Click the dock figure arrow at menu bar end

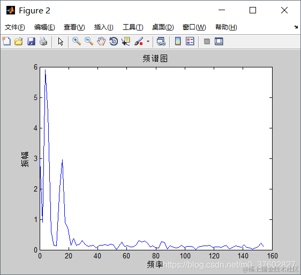296,27
